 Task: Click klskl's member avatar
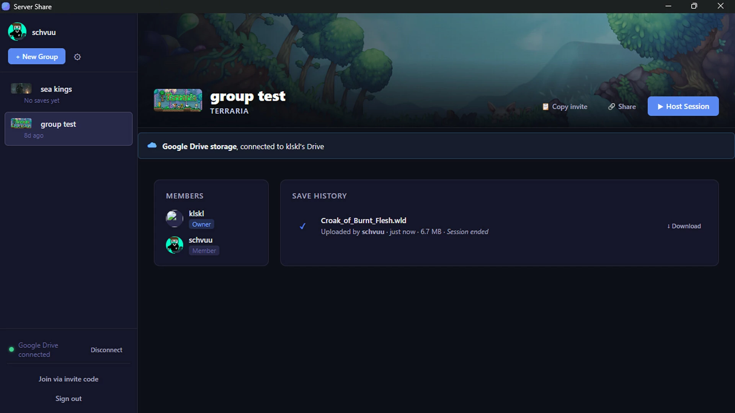(x=175, y=218)
